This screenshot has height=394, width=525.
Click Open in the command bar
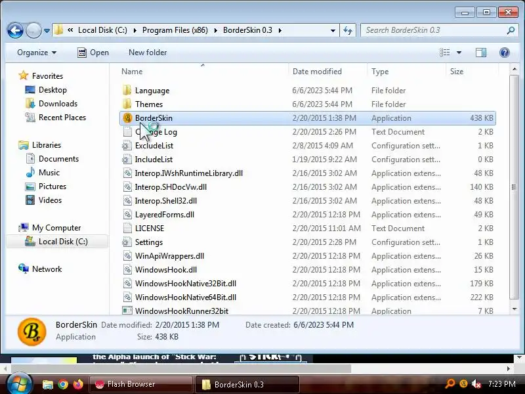click(93, 53)
